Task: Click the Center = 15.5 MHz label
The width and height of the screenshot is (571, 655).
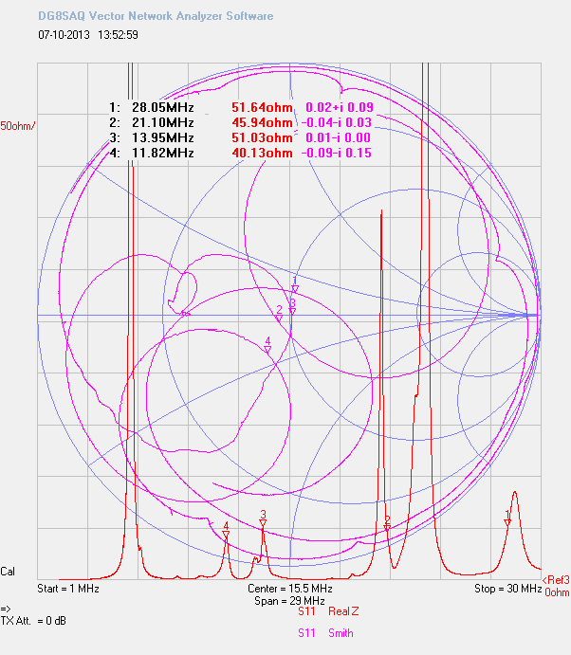Action: [x=289, y=589]
